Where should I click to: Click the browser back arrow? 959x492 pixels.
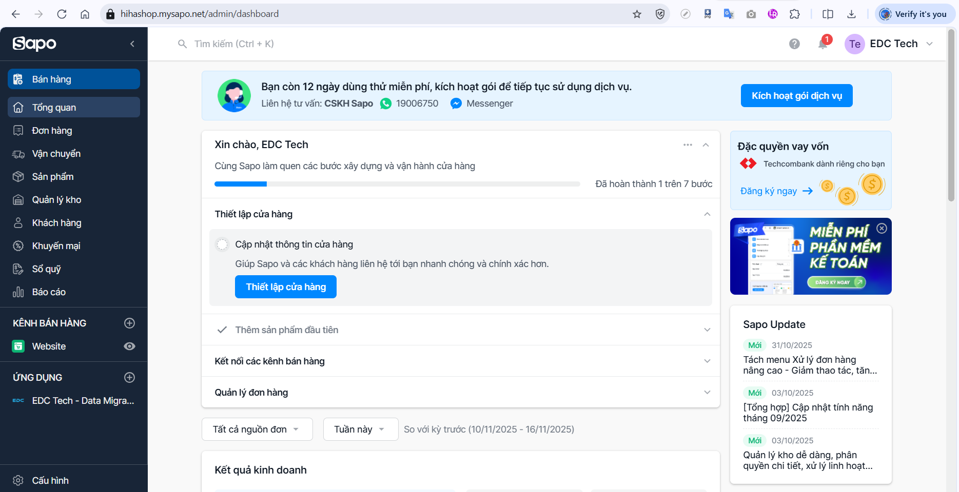pyautogui.click(x=16, y=14)
